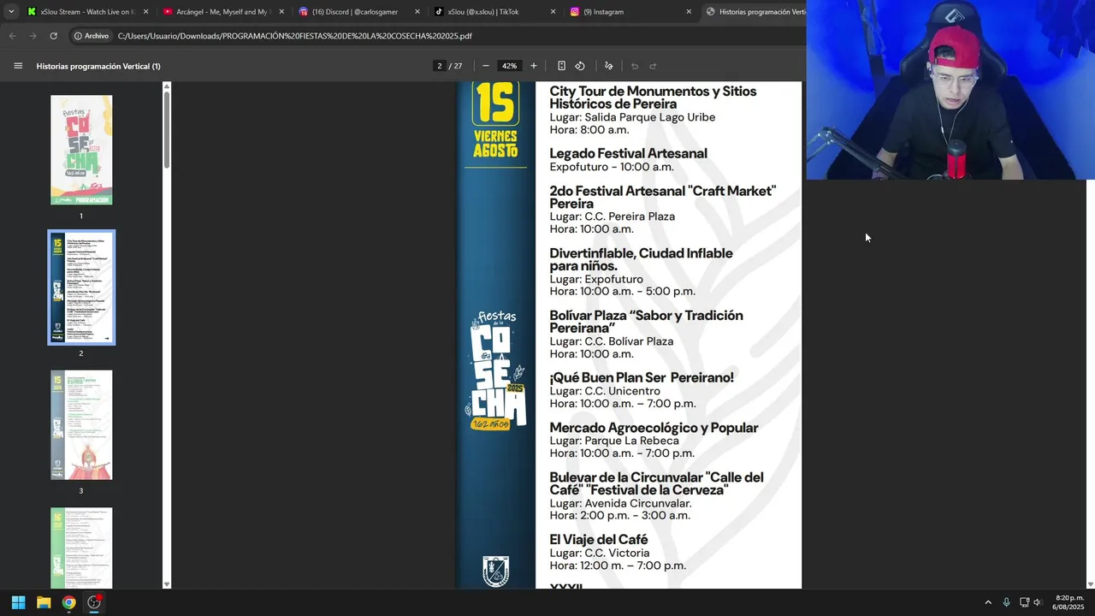Select the Historias programación Vertical tab
1095x616 pixels.
click(755, 12)
